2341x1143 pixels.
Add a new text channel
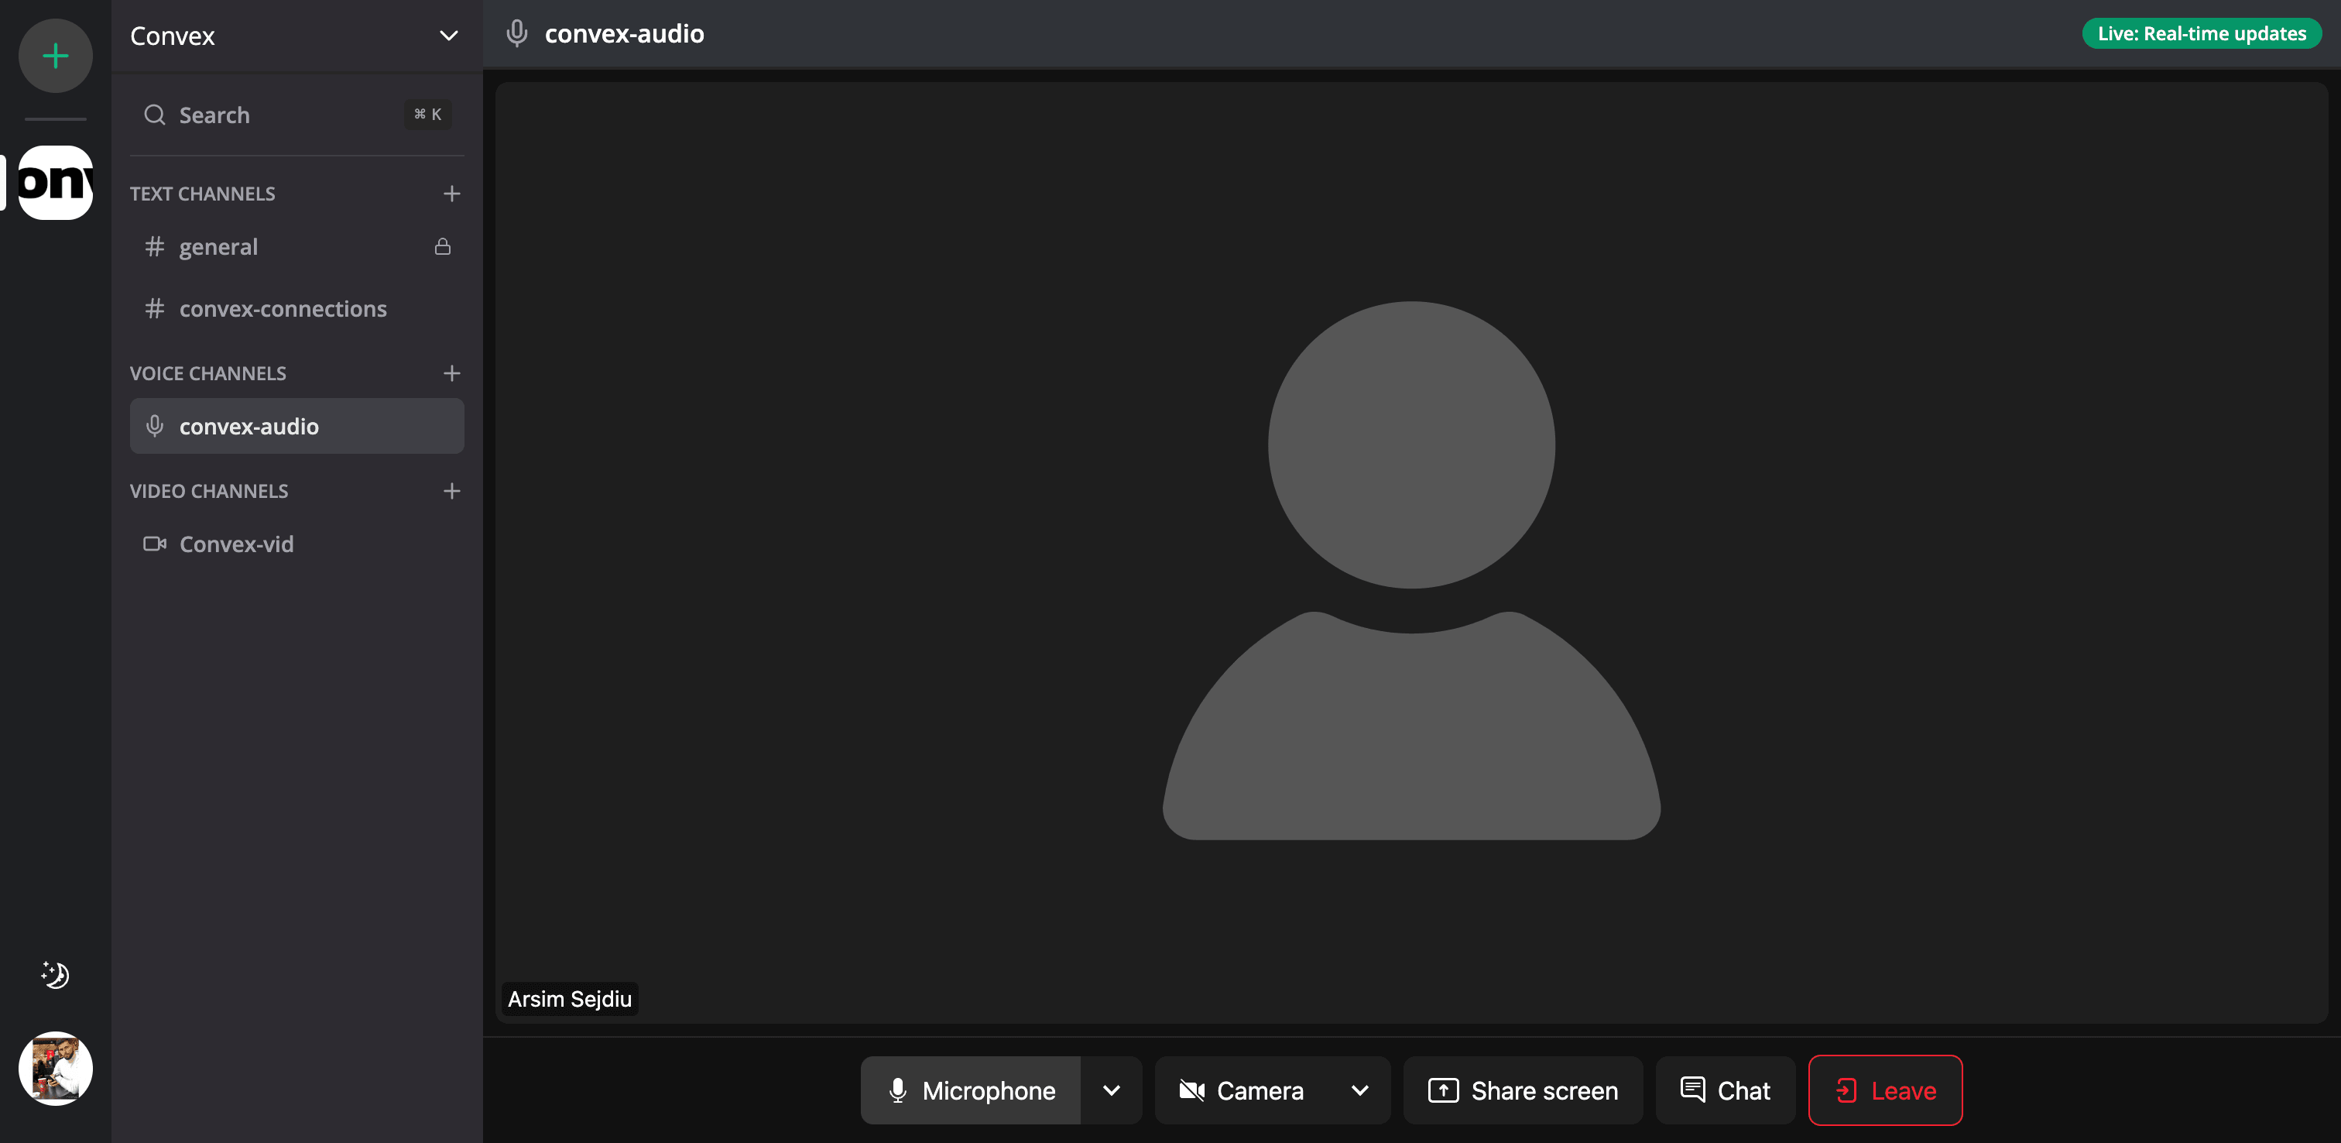tap(451, 194)
